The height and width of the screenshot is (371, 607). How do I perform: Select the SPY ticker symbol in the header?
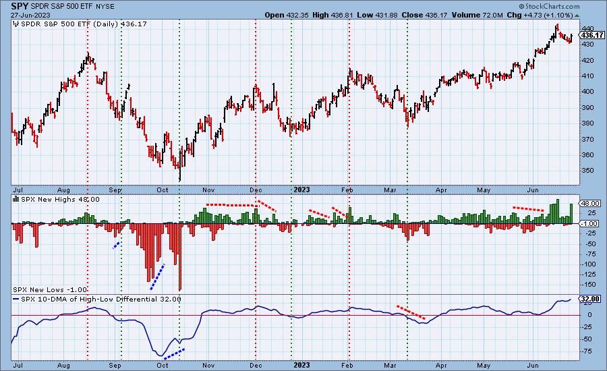19,6
